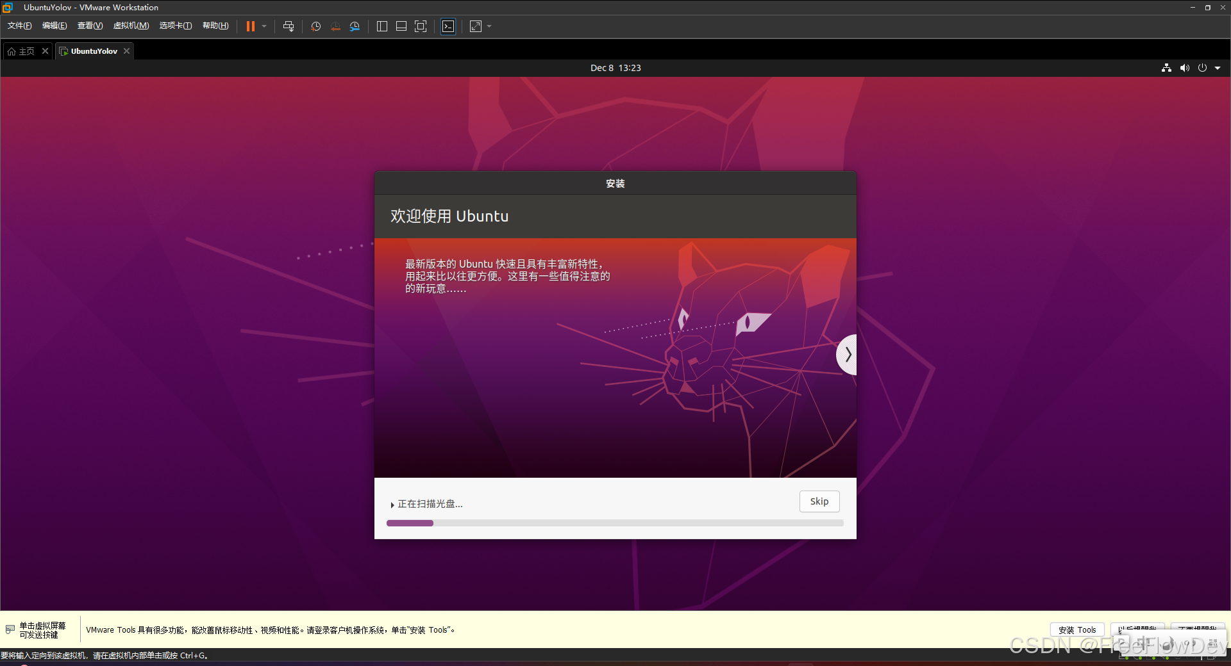Switch to the 主页 tab

tap(26, 51)
